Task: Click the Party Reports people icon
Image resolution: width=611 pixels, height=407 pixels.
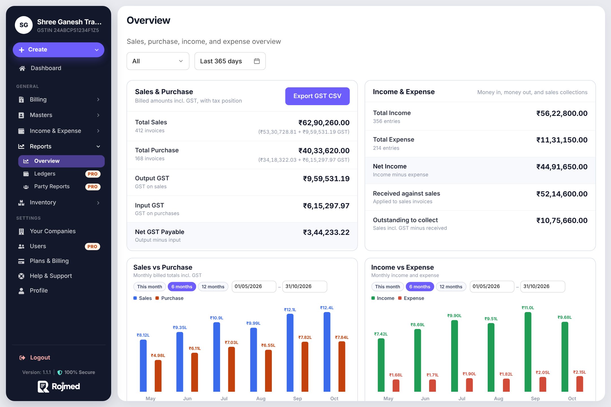Action: (x=26, y=187)
